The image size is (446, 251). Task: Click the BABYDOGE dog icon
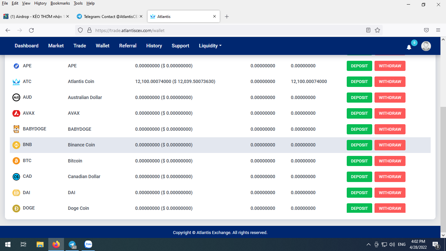(x=16, y=129)
